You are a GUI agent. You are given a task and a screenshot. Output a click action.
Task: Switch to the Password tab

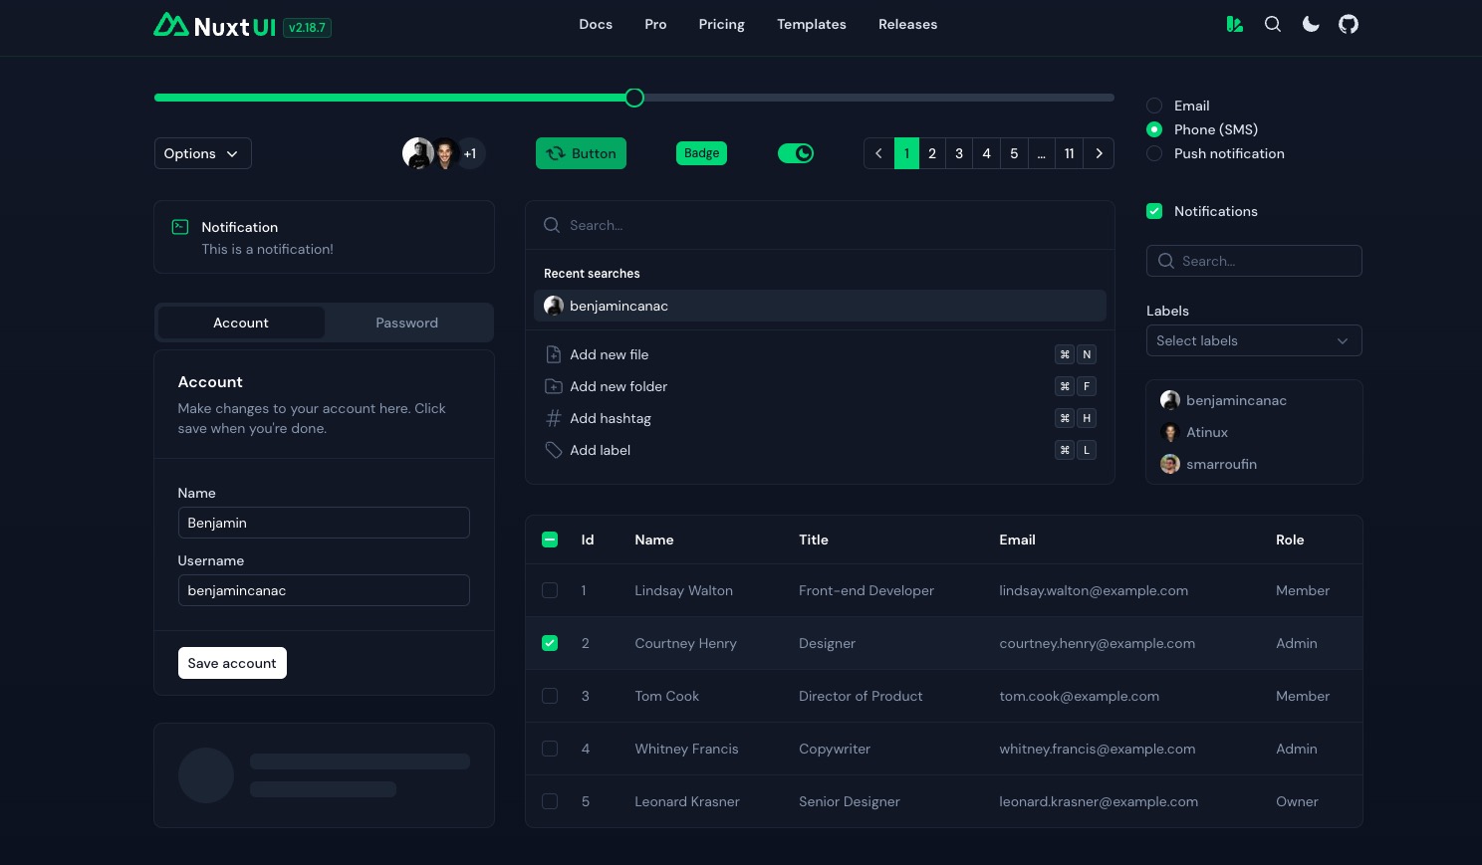pyautogui.click(x=406, y=323)
